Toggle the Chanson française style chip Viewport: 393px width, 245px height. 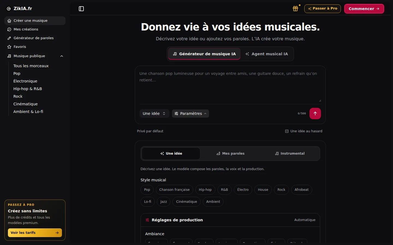174,190
